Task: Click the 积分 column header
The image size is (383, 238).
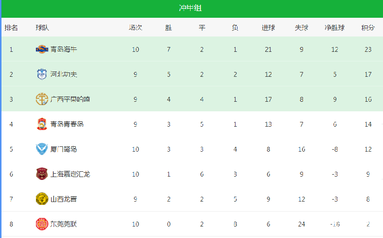Action: (x=368, y=28)
